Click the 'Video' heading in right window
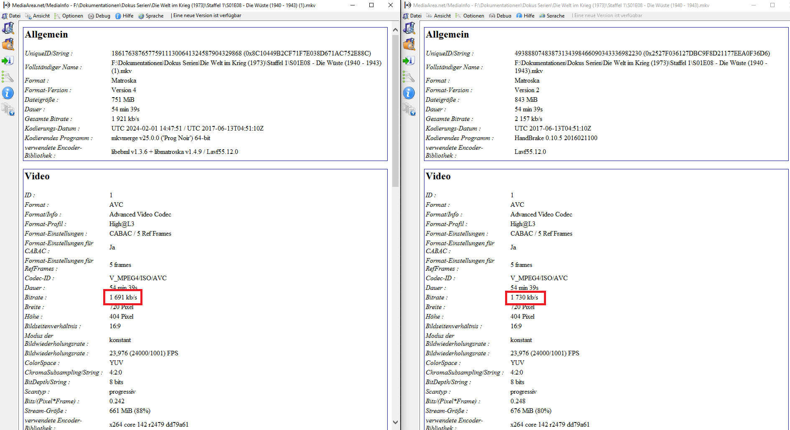 tap(438, 176)
